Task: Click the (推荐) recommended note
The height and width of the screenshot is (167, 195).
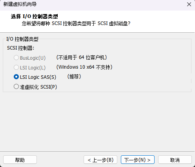Action: coord(74,76)
